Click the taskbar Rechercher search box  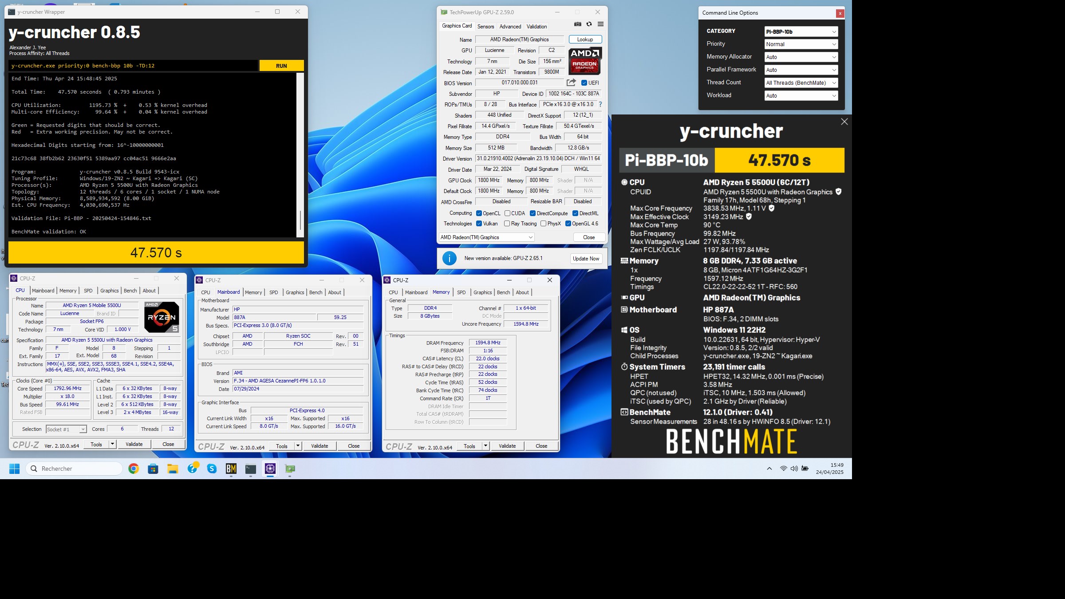pyautogui.click(x=74, y=469)
